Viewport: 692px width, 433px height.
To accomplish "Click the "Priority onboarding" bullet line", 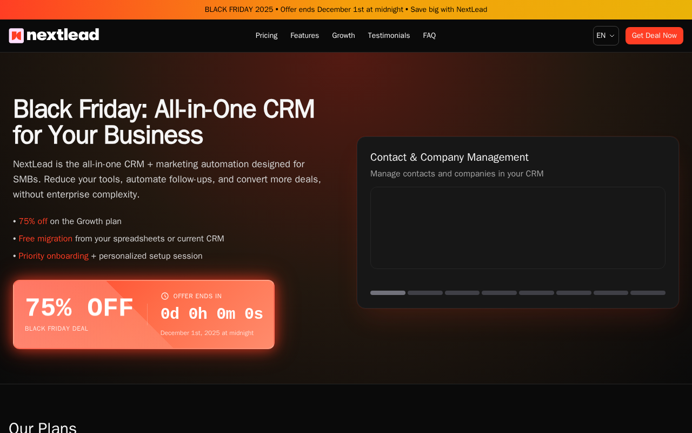I will [108, 256].
